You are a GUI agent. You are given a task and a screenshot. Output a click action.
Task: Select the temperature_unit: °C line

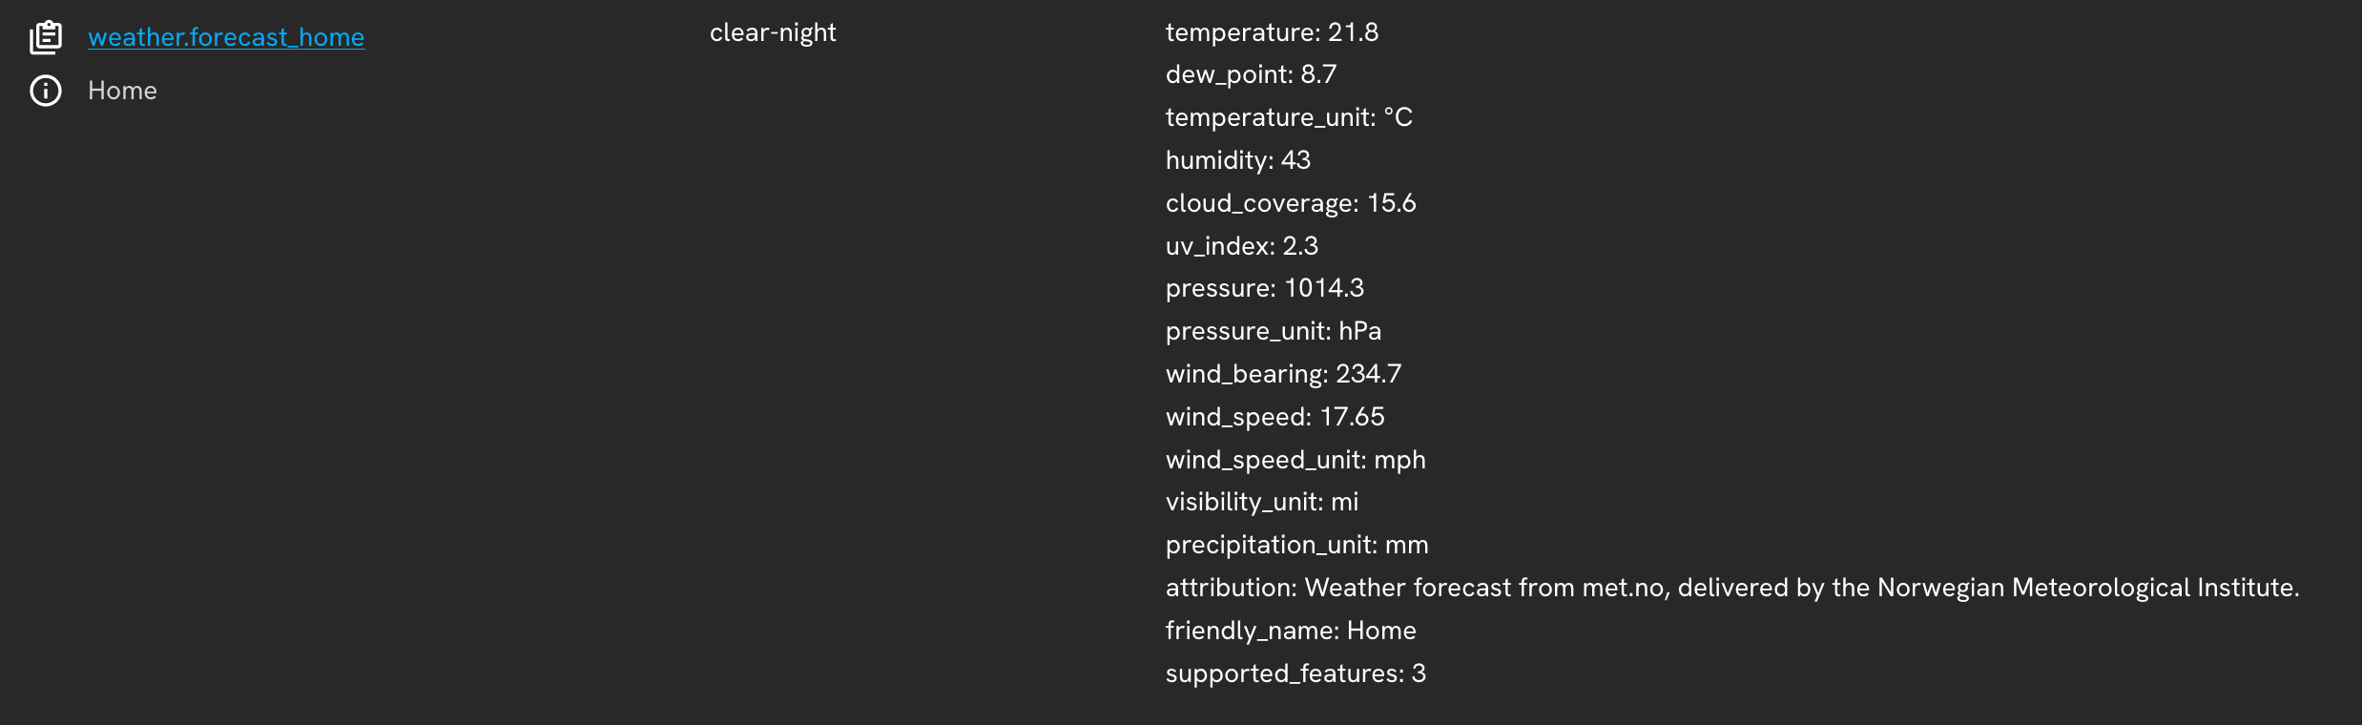coord(1289,117)
